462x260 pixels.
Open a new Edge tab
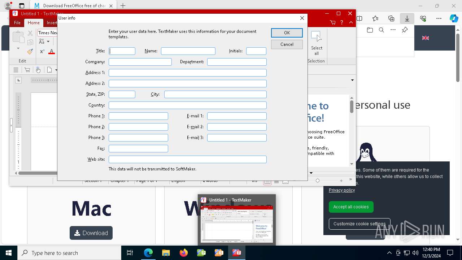(x=123, y=6)
